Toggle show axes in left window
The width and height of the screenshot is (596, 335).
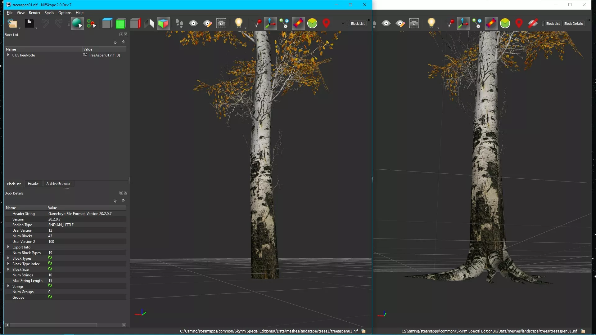[x=270, y=23]
